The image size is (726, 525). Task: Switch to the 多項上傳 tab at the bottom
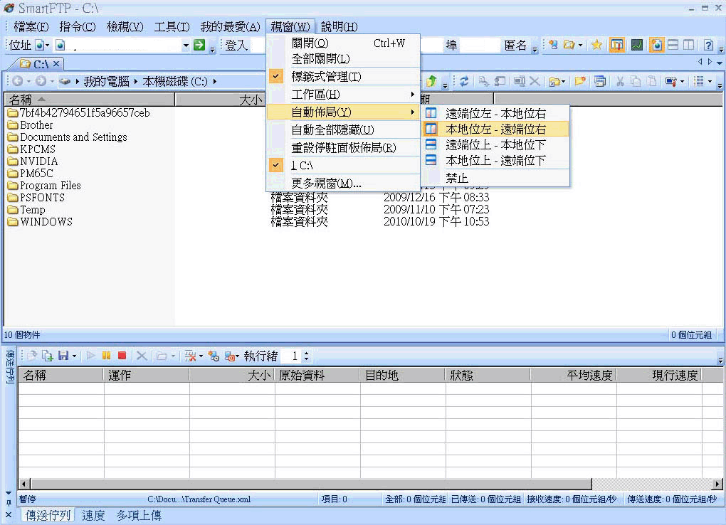[139, 515]
